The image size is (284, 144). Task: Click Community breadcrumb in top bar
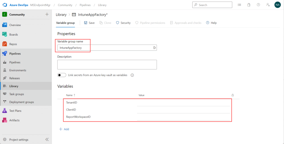coord(65,5)
